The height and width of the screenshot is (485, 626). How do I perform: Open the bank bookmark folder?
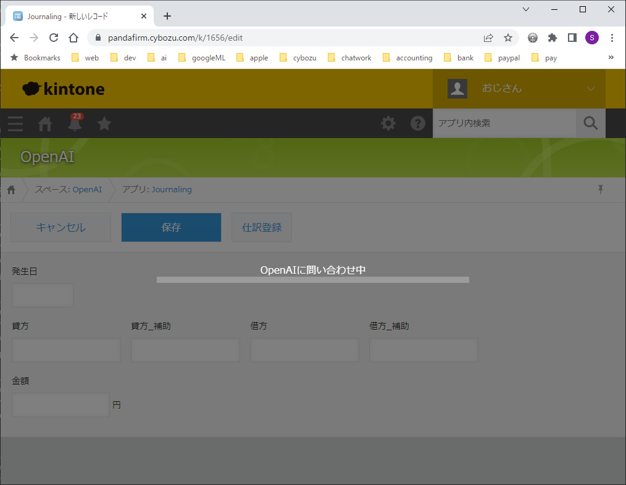(x=459, y=58)
